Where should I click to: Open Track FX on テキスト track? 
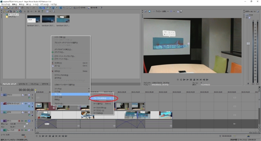26,95
